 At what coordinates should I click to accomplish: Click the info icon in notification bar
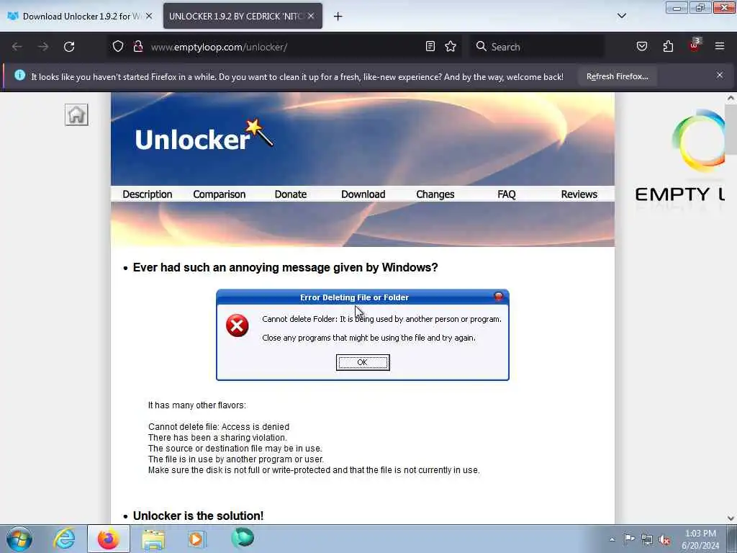[19, 75]
